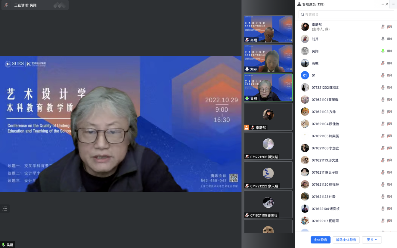Click the list icon at left edge of video area
Image resolution: width=397 pixels, height=248 pixels.
(5, 209)
